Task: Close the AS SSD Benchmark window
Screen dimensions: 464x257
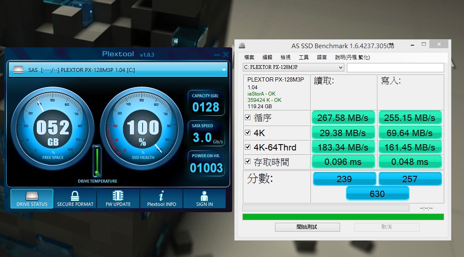Action: pyautogui.click(x=439, y=44)
